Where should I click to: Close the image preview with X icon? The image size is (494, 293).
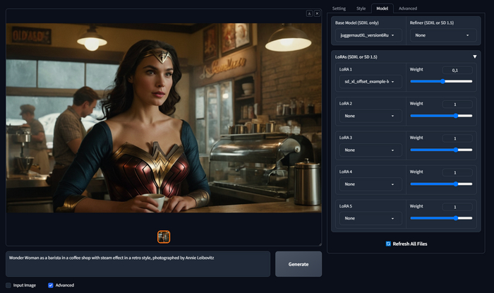point(317,13)
